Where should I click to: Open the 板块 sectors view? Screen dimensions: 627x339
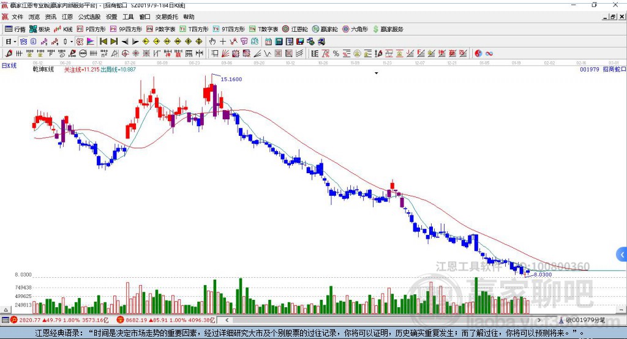40,29
